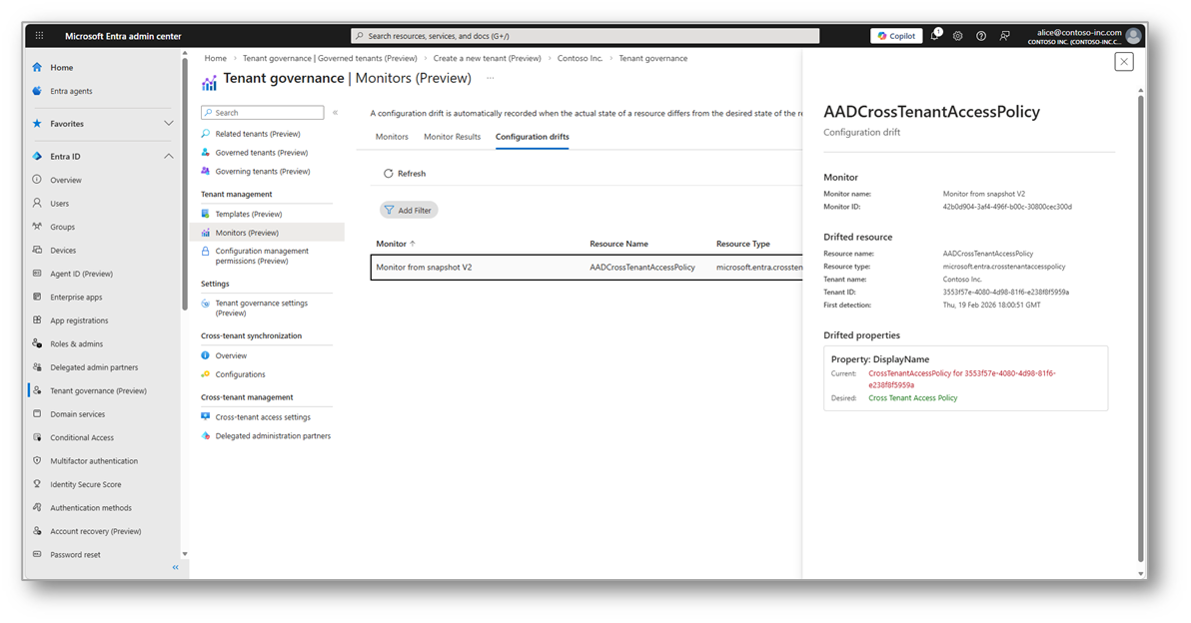Open Delegated admin partners in left nav
This screenshot has height=623, width=1191.
(x=94, y=367)
